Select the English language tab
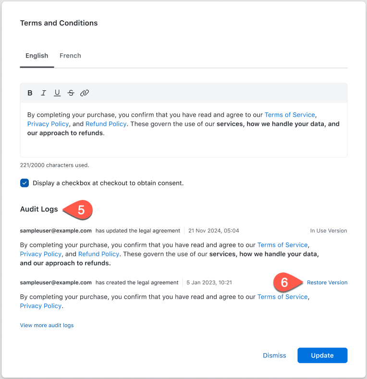This screenshot has height=379, width=367. click(x=37, y=56)
